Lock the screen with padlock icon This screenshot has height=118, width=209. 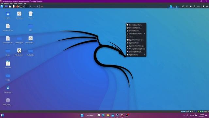click(x=203, y=6)
